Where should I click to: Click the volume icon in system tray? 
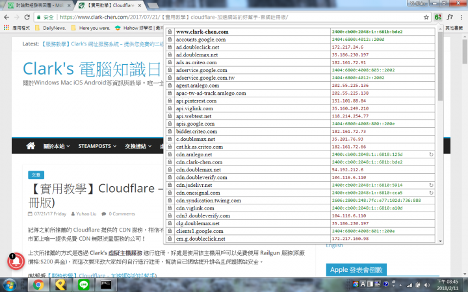pos(427,285)
